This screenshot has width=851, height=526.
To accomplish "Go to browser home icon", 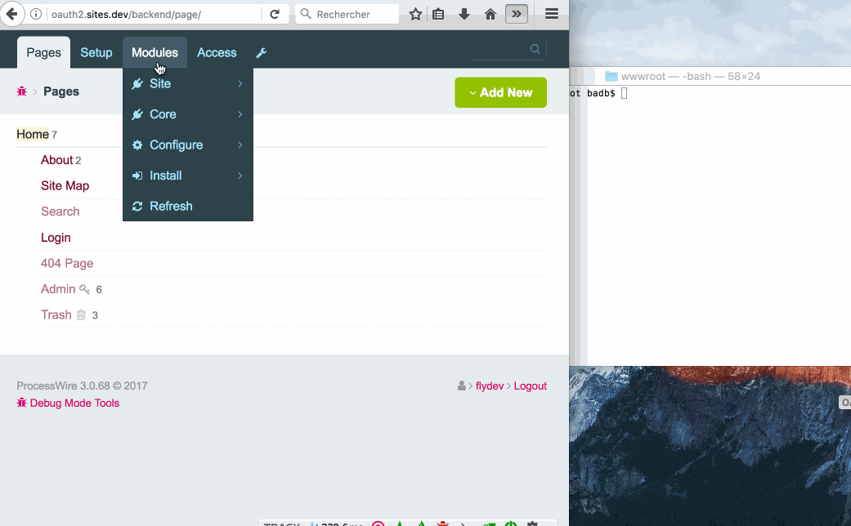I will pos(490,14).
